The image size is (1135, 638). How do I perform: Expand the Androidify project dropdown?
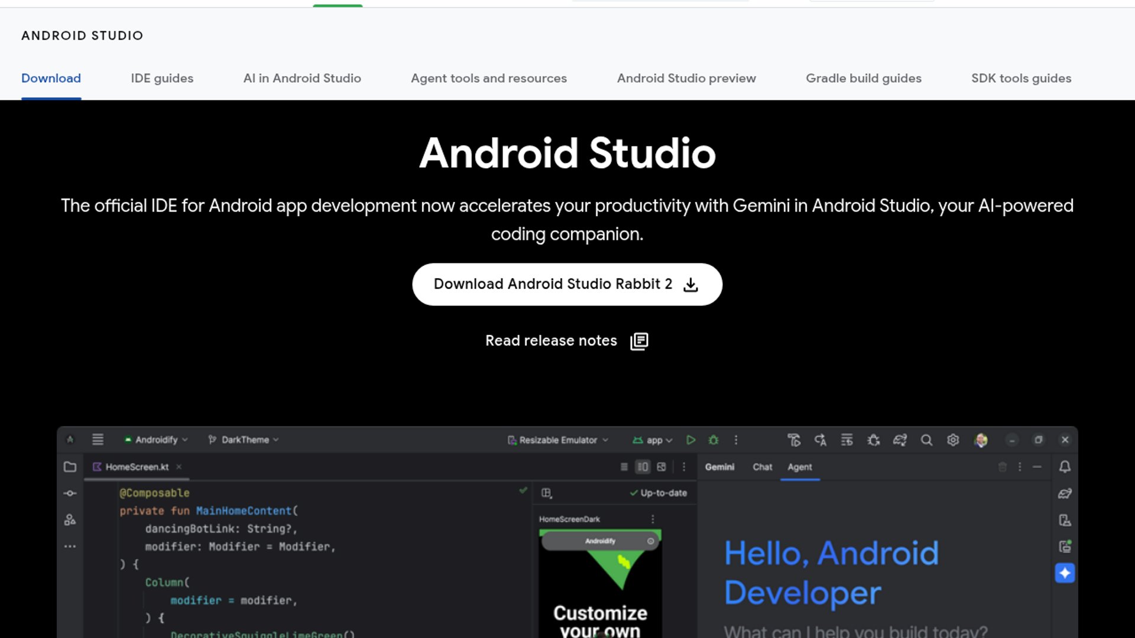pyautogui.click(x=157, y=440)
